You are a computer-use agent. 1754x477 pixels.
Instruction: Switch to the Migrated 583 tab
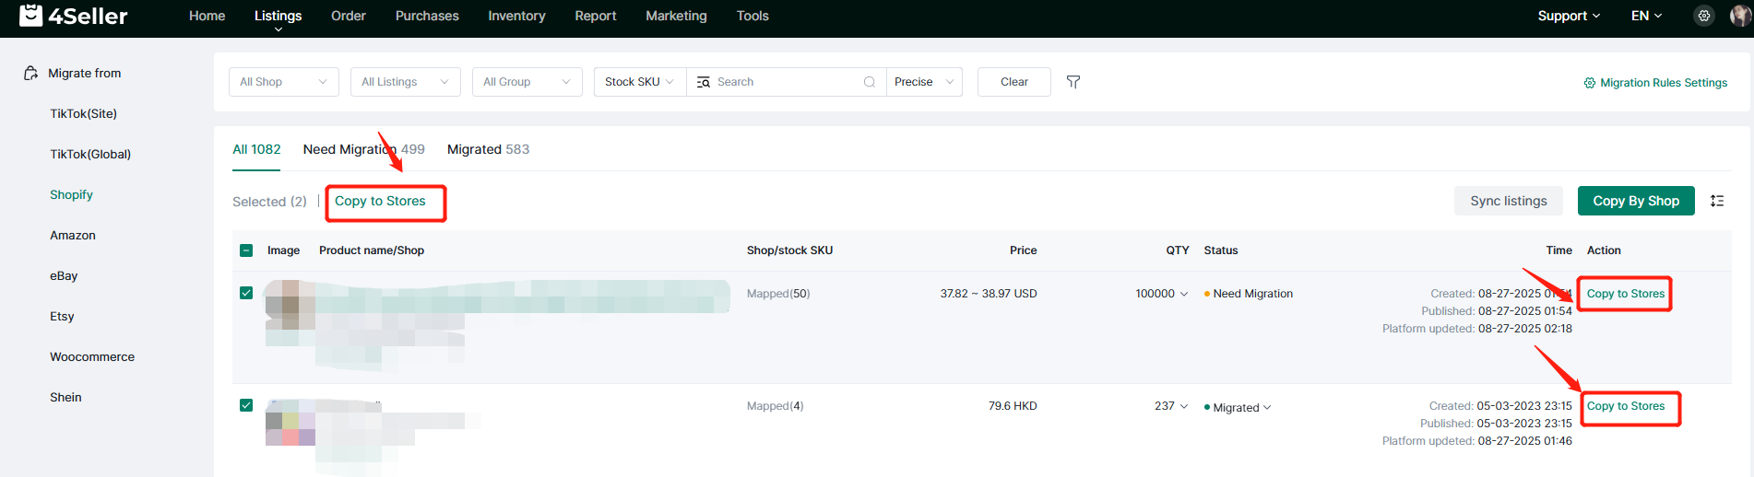(488, 149)
